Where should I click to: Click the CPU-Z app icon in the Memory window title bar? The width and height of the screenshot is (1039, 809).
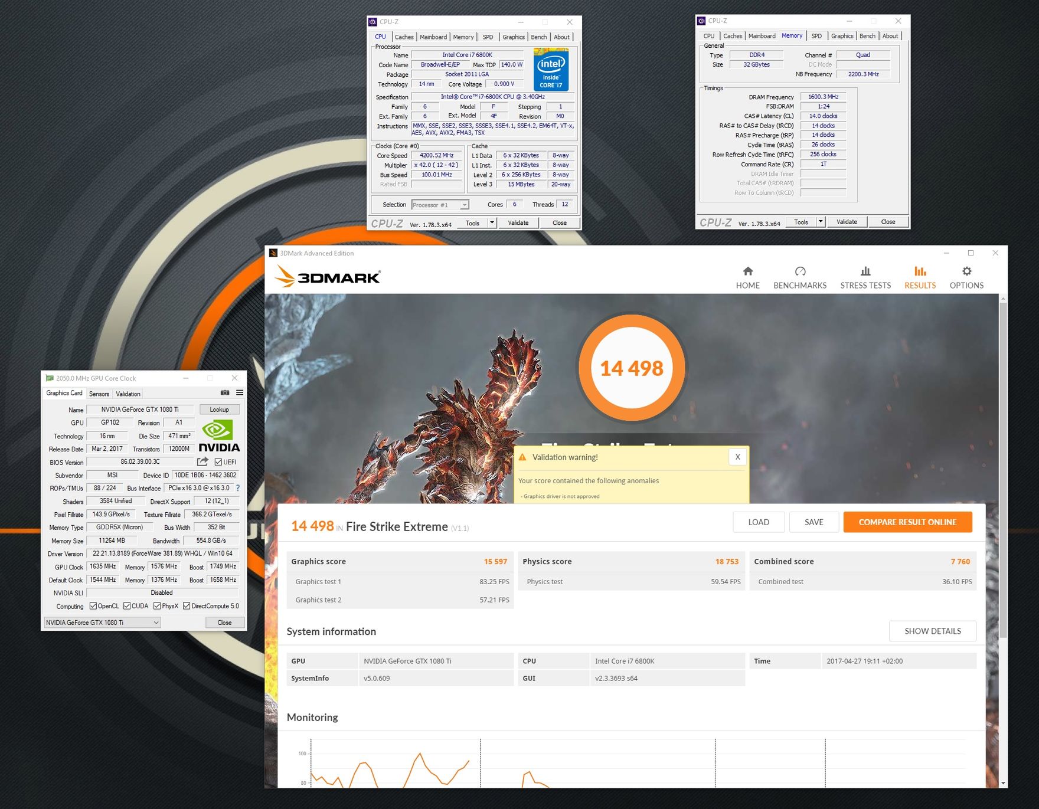pyautogui.click(x=701, y=21)
